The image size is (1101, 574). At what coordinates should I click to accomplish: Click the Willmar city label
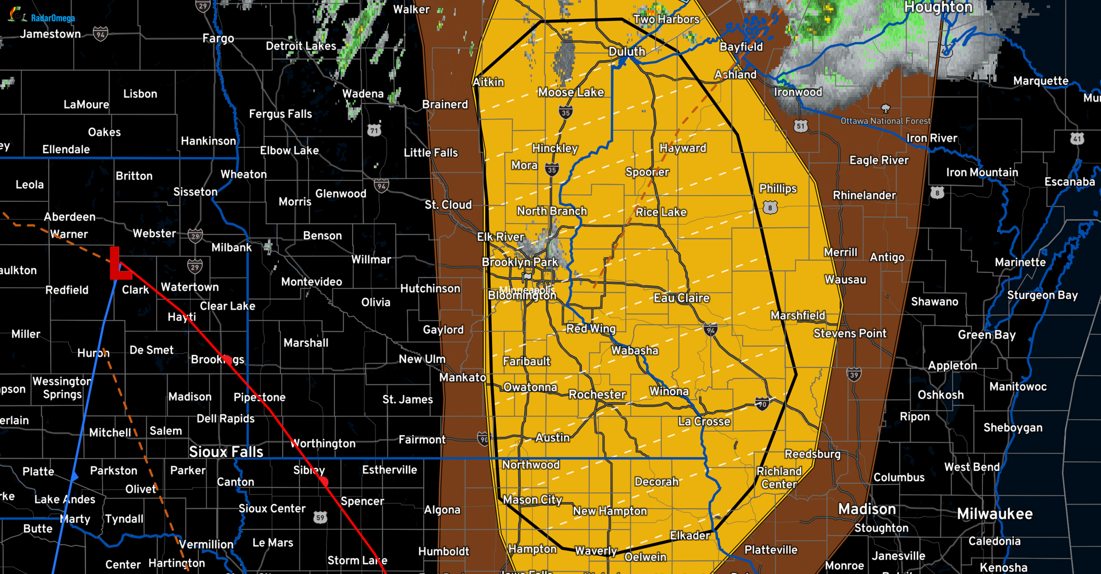coord(371,260)
